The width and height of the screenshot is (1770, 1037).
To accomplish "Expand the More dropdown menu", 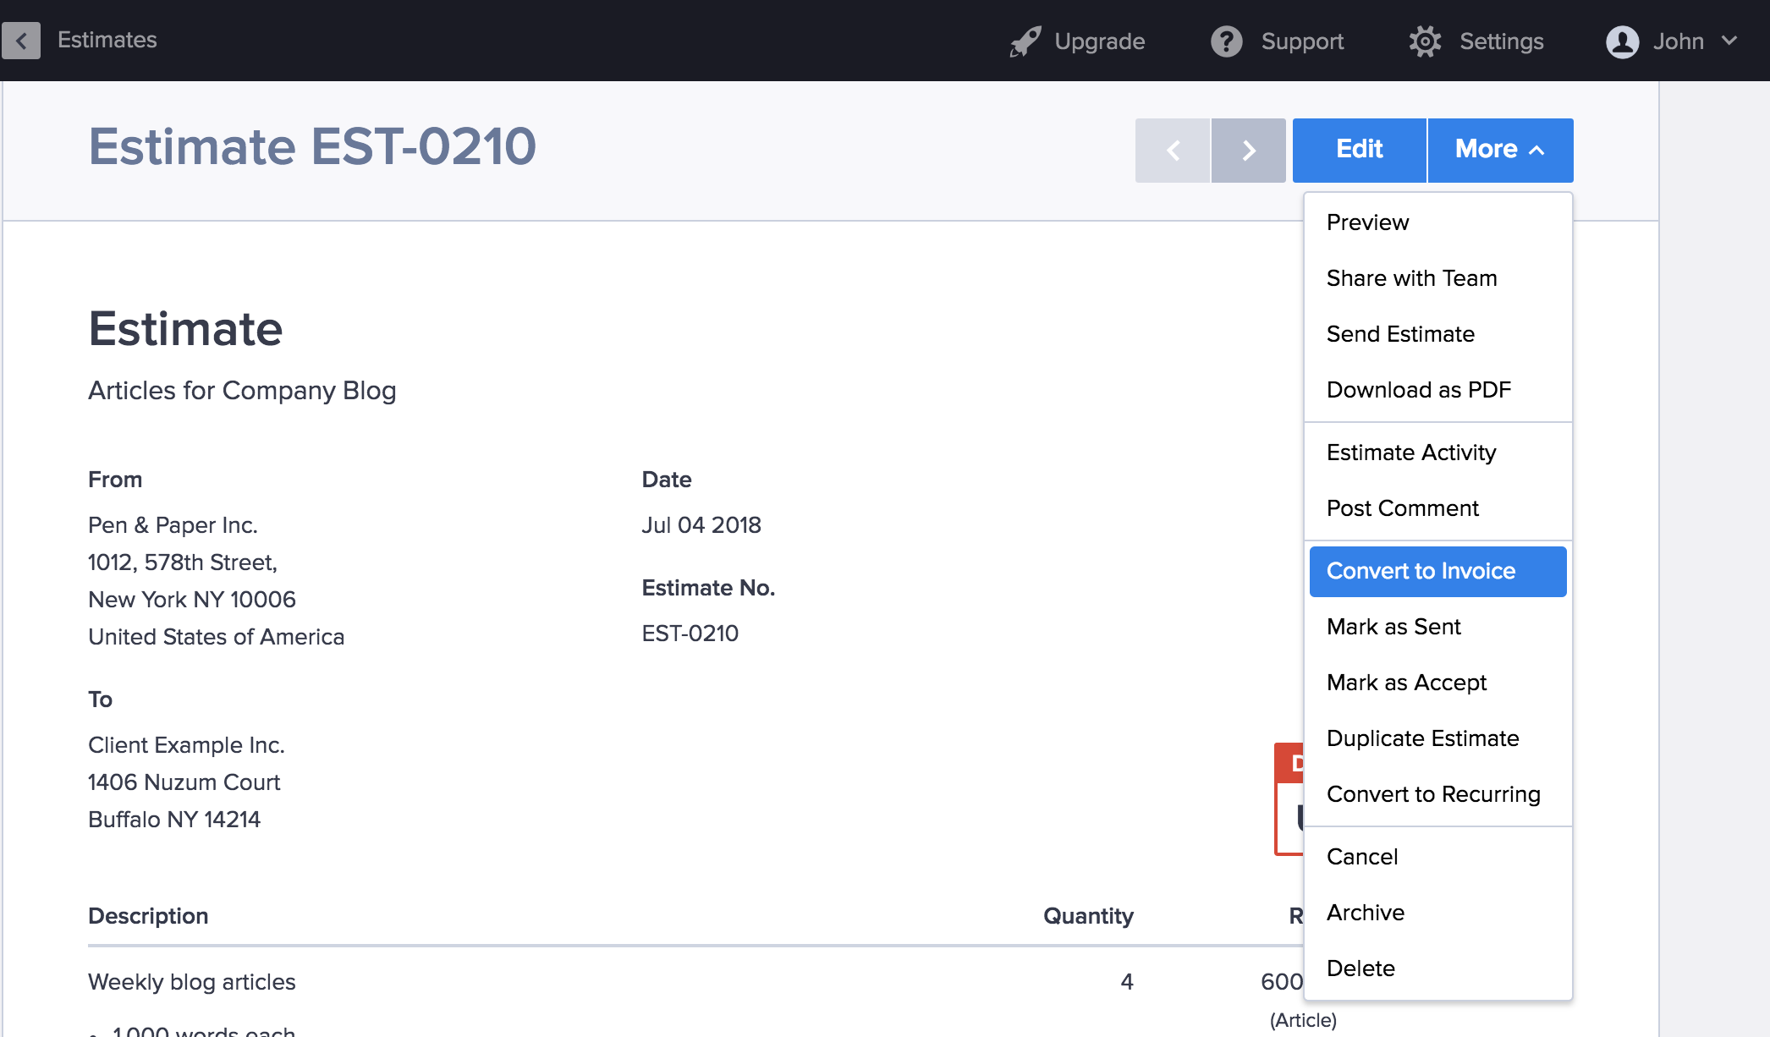I will [1498, 148].
